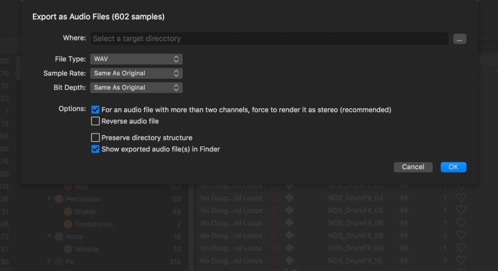This screenshot has width=498, height=271.
Task: Select the Percussion tree item
Action: pyautogui.click(x=83, y=199)
